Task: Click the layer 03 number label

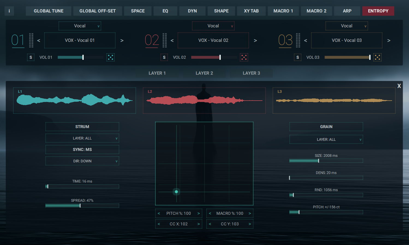Action: point(285,40)
